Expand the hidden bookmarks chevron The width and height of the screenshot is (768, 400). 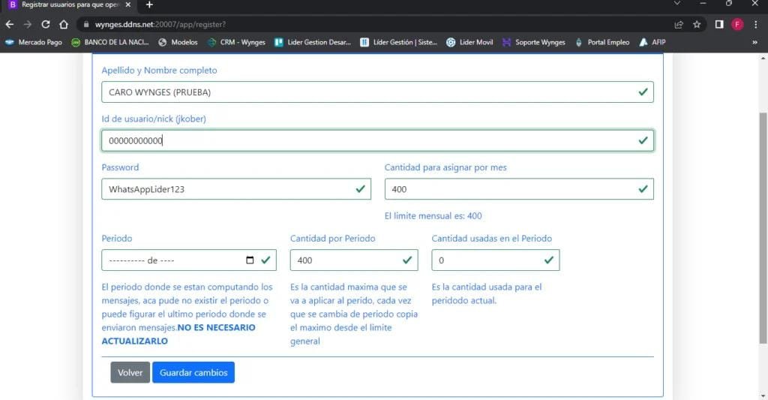[x=754, y=42]
